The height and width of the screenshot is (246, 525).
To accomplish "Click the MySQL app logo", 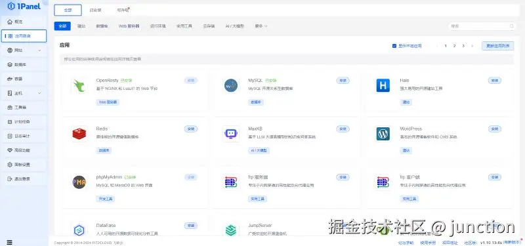I will pos(231,85).
